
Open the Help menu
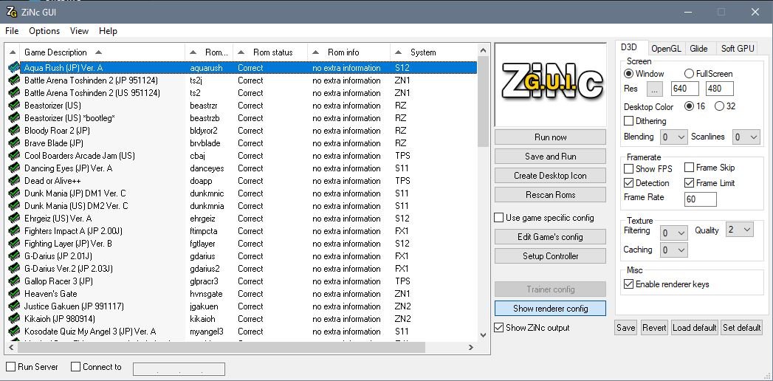coord(108,30)
